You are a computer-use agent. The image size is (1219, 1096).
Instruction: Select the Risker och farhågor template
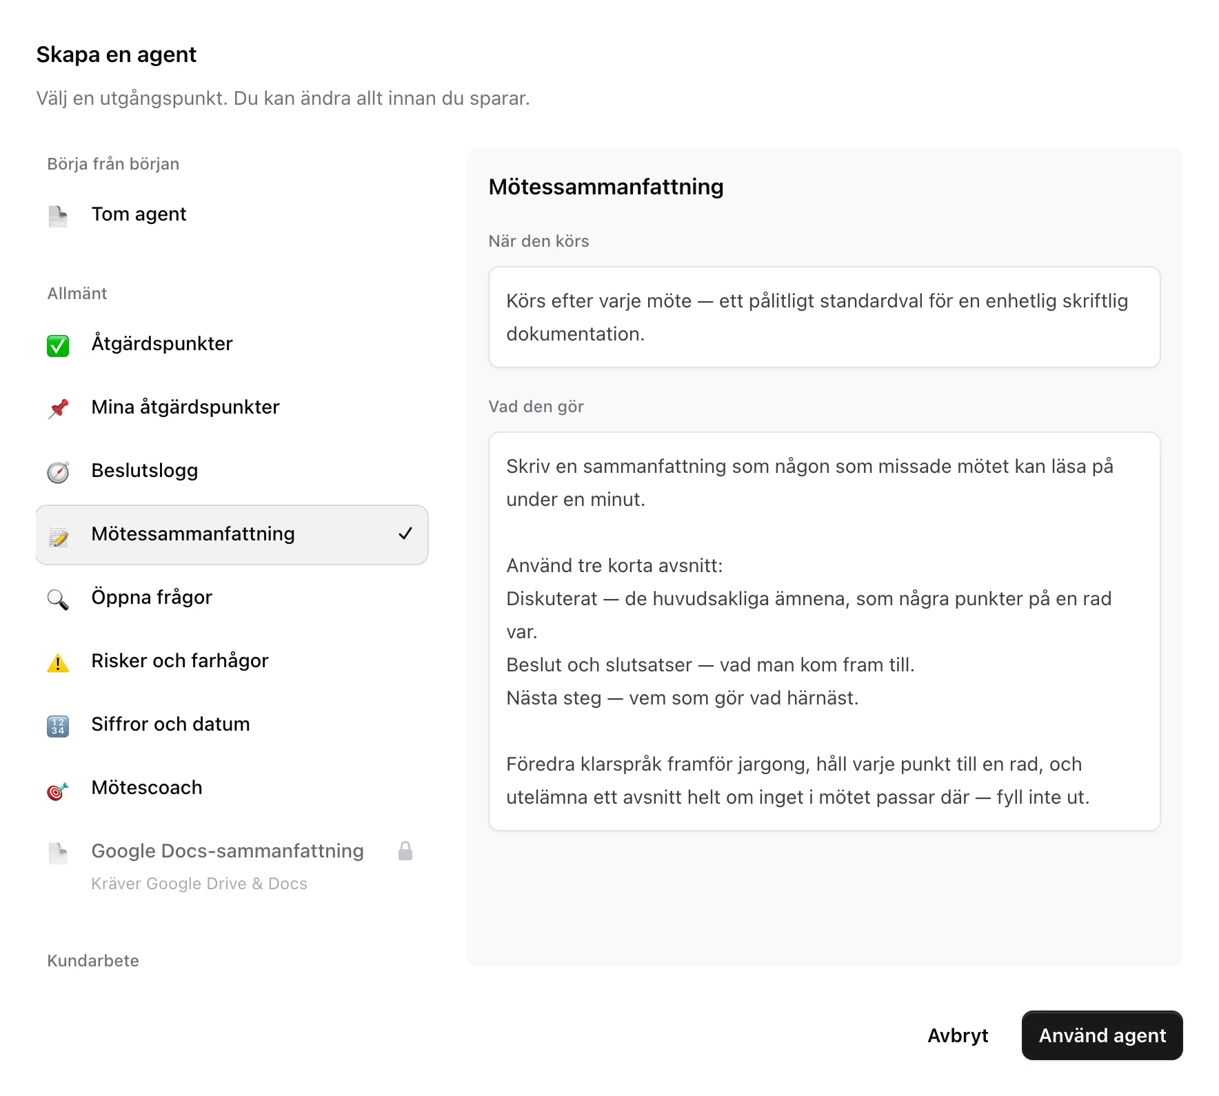point(232,661)
